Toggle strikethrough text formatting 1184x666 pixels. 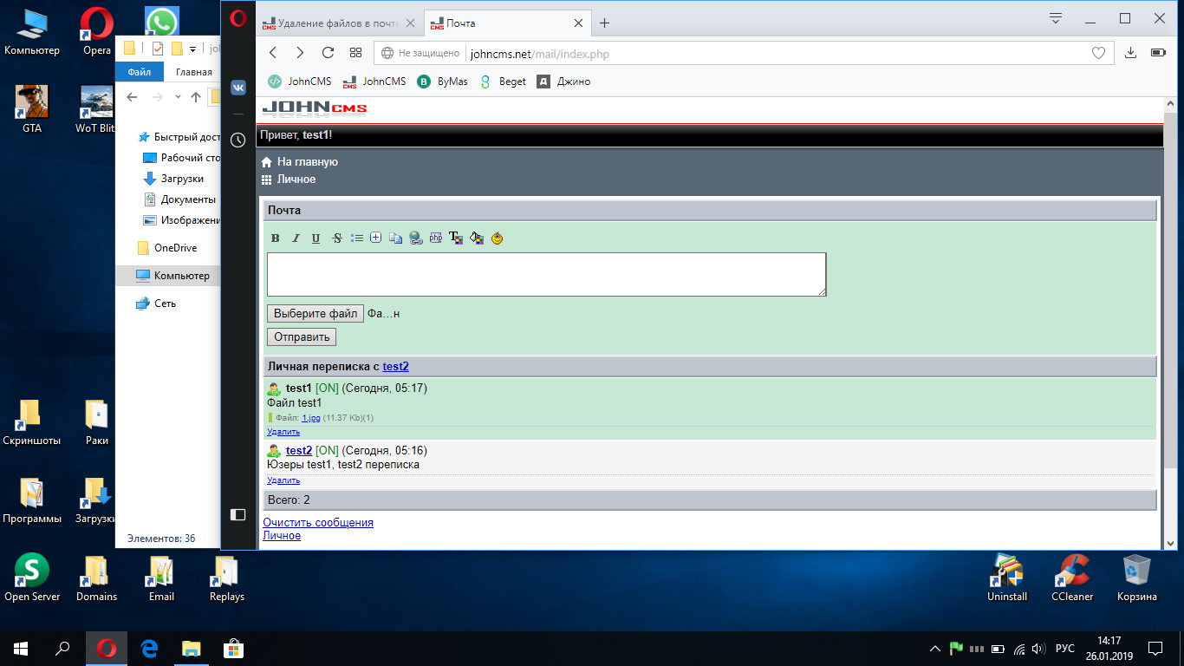pyautogui.click(x=336, y=238)
